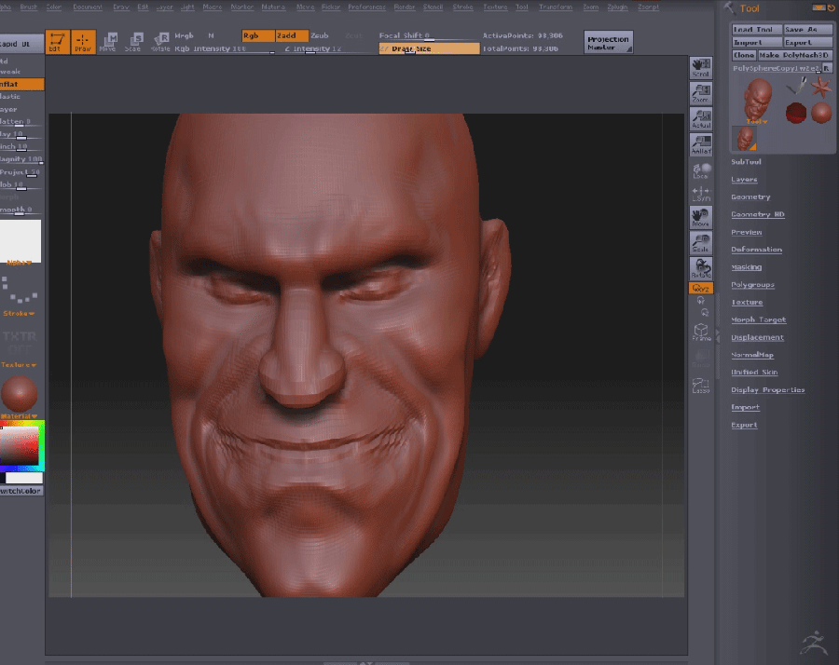This screenshot has width=839, height=665.
Task: Open the Material picker
Action: click(21, 397)
